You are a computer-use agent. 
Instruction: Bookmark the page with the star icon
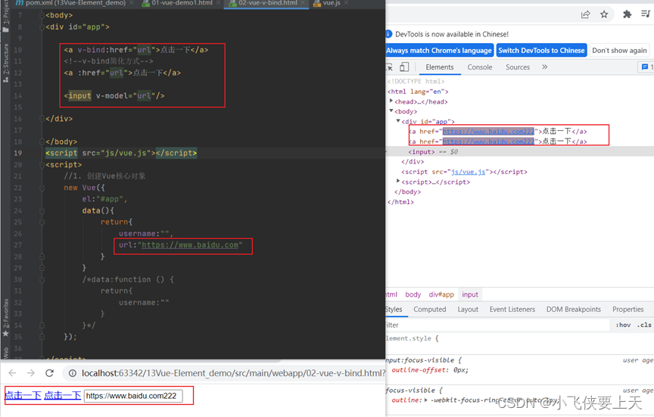click(x=604, y=14)
